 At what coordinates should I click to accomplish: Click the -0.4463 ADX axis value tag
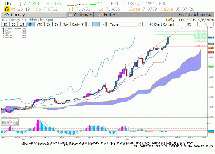coord(211,131)
